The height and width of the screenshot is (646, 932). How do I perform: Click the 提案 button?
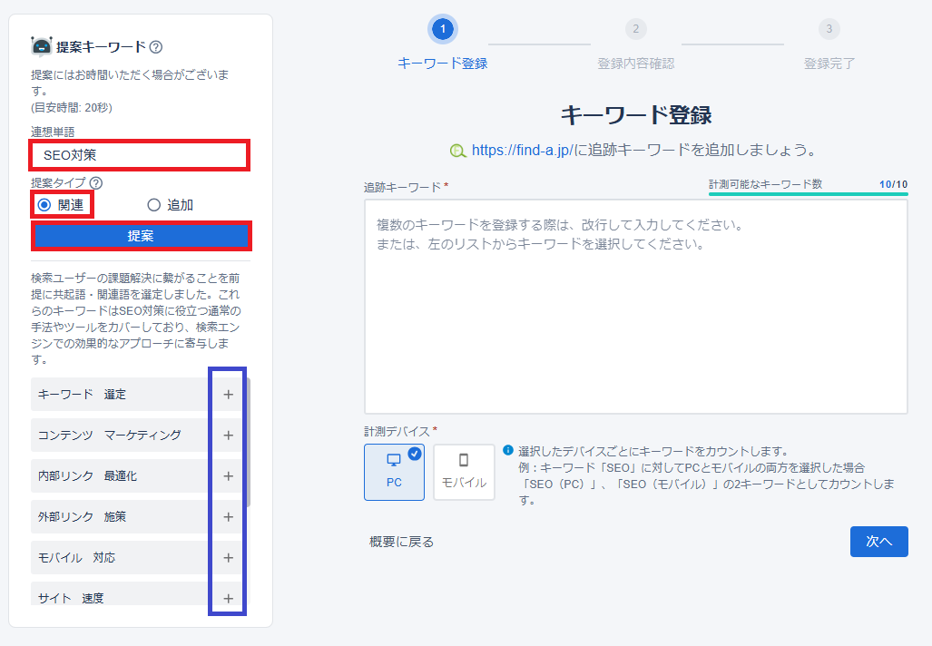coord(141,236)
